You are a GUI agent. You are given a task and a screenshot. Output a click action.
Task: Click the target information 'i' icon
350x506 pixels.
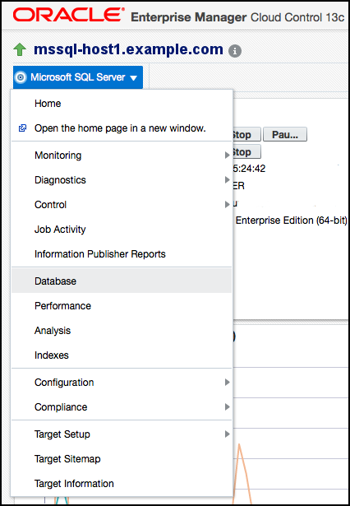235,51
